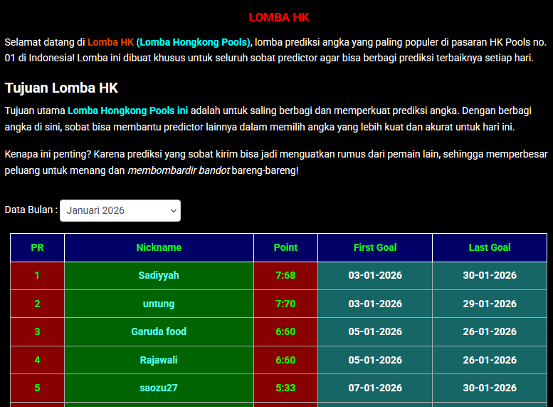553x407 pixels.
Task: Click the Tujuan Lomba HK heading
Action: tap(61, 88)
